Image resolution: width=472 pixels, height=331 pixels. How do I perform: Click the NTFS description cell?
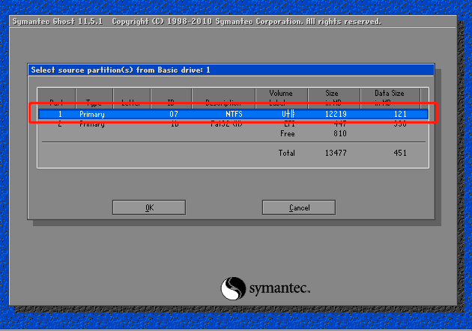234,115
